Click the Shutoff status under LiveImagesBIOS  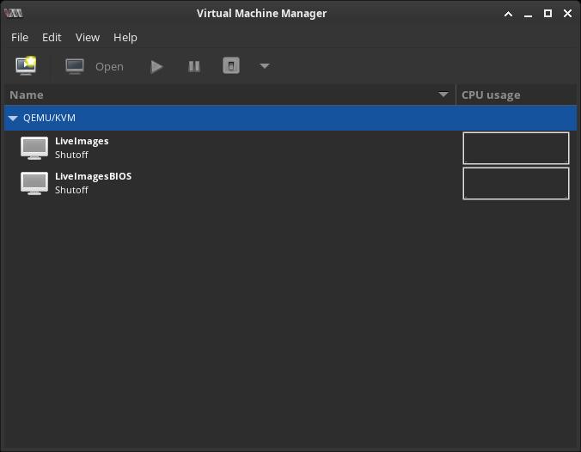pyautogui.click(x=71, y=190)
